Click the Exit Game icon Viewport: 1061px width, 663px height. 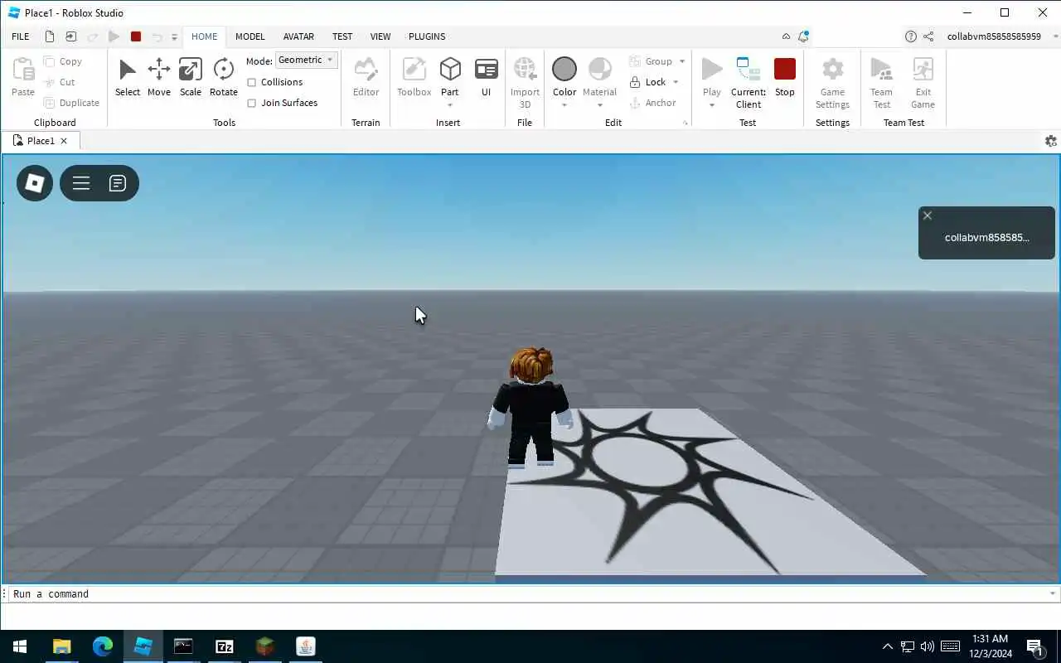923,70
